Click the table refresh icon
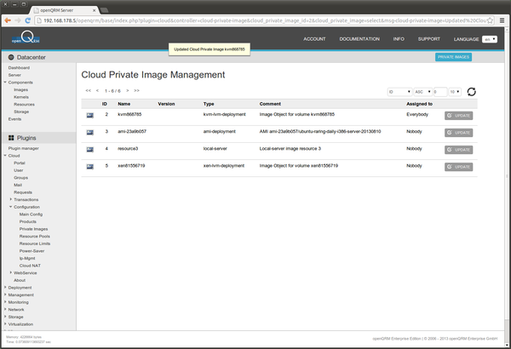The width and height of the screenshot is (511, 349). [471, 92]
